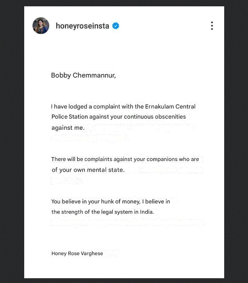Click the honeyroseinsta username

pyautogui.click(x=83, y=26)
